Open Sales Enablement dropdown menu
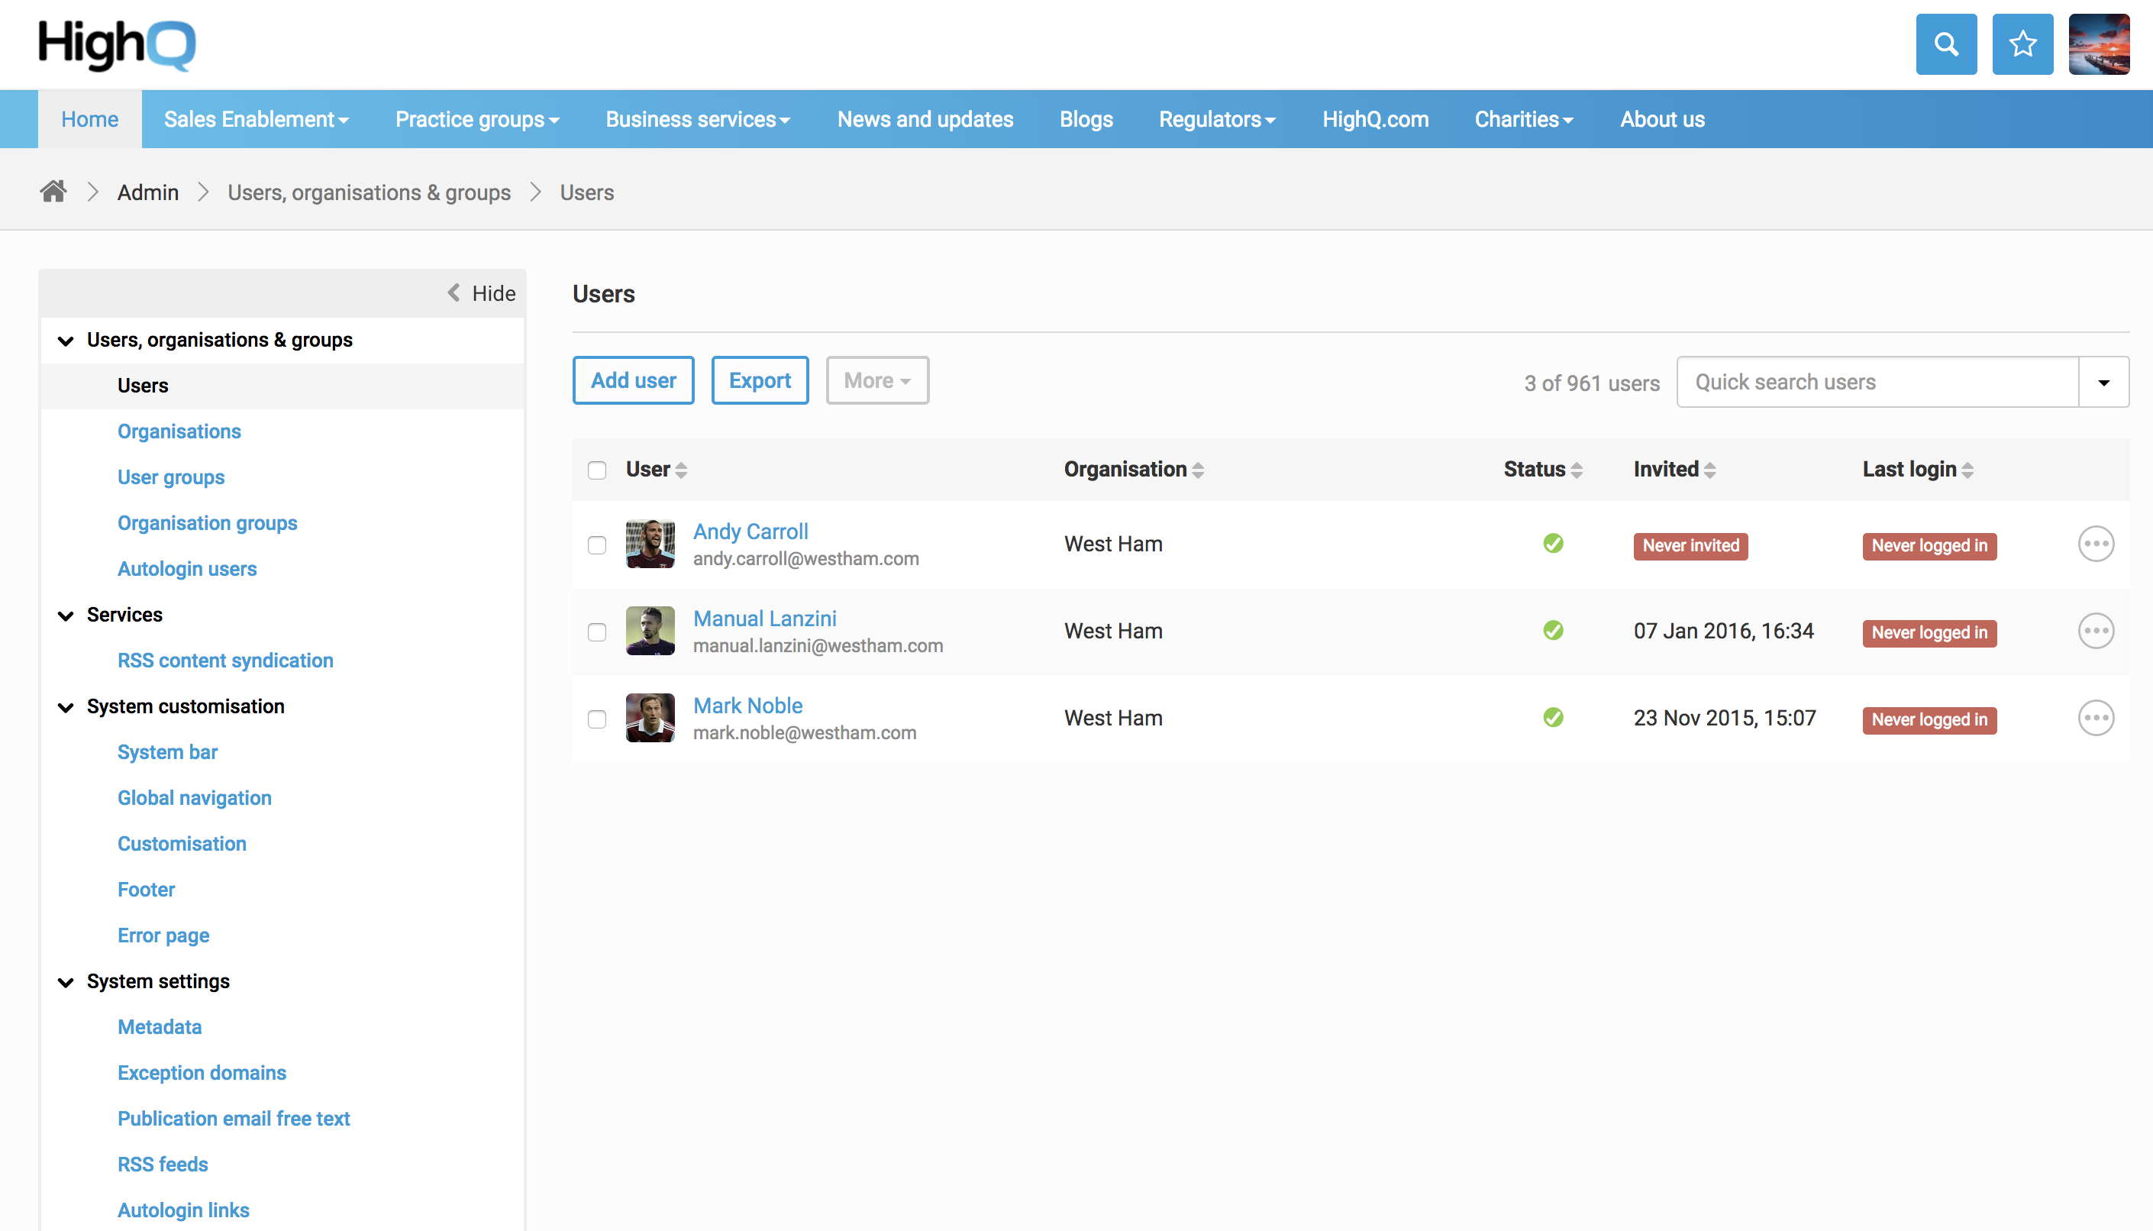2153x1231 pixels. pyautogui.click(x=256, y=119)
